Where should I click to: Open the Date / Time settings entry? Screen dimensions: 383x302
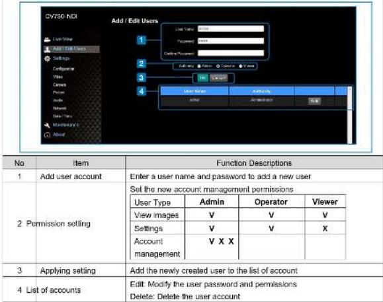[x=62, y=116]
